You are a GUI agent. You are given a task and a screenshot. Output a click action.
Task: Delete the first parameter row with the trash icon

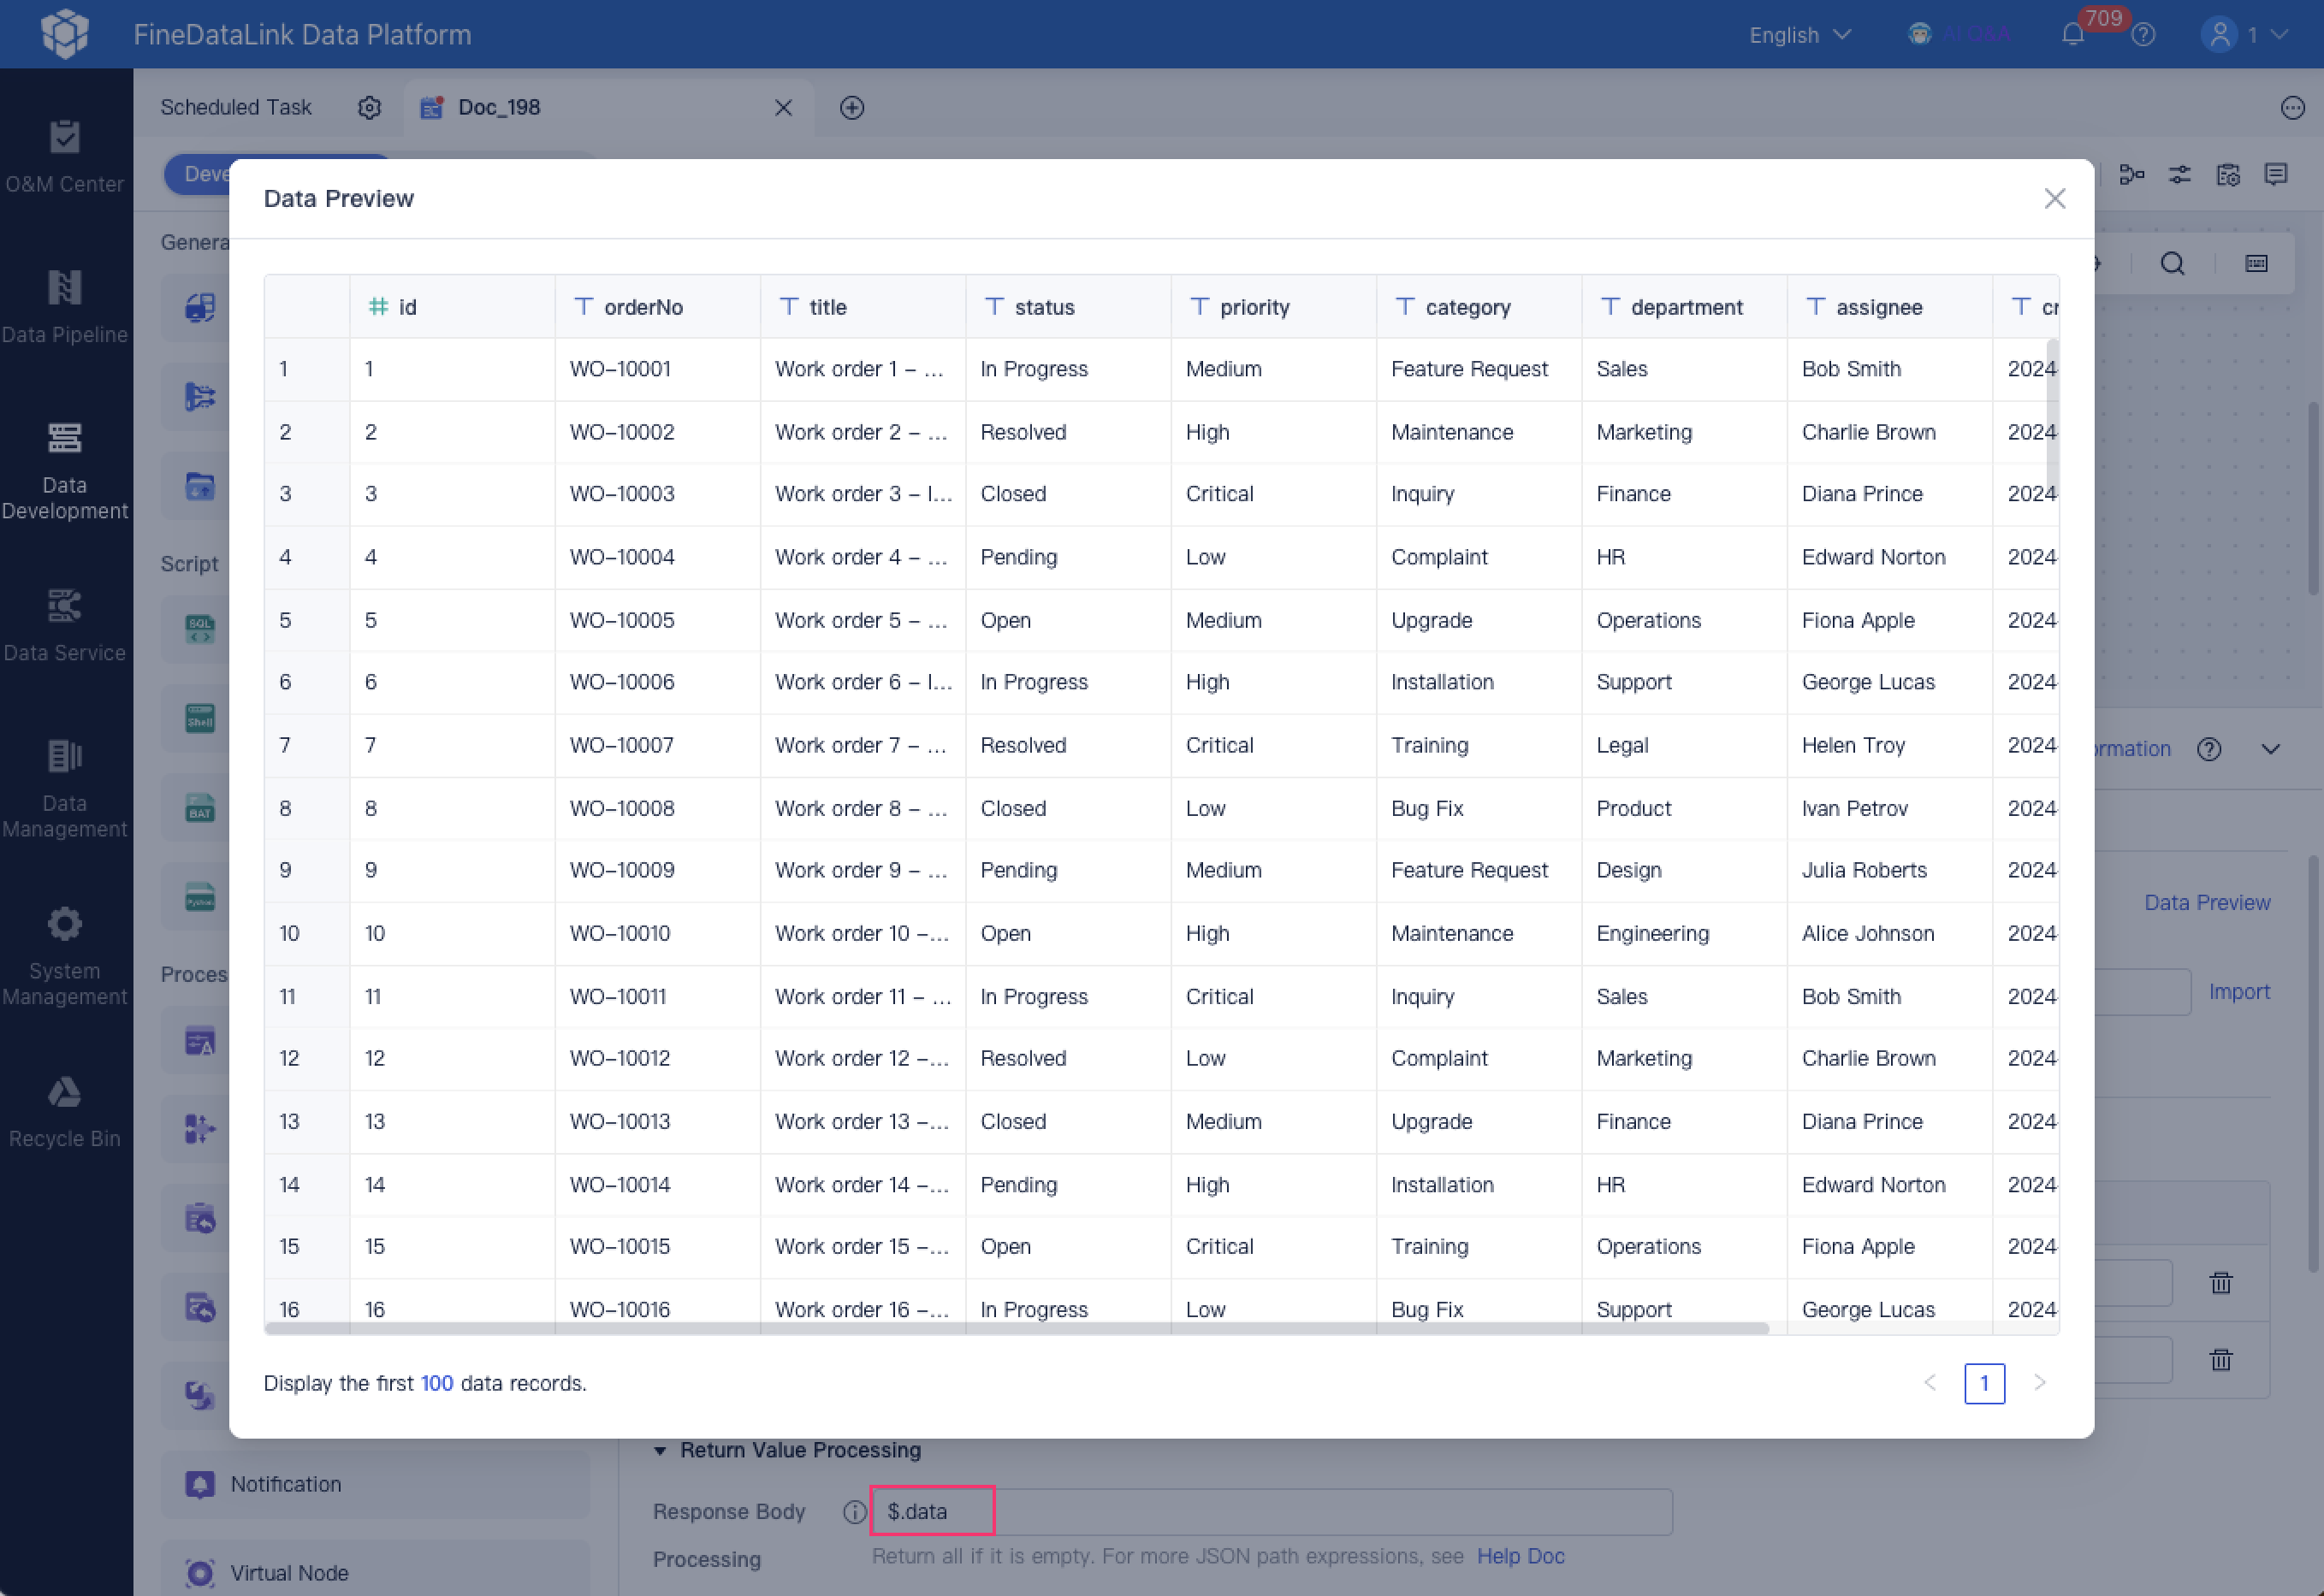2220,1283
